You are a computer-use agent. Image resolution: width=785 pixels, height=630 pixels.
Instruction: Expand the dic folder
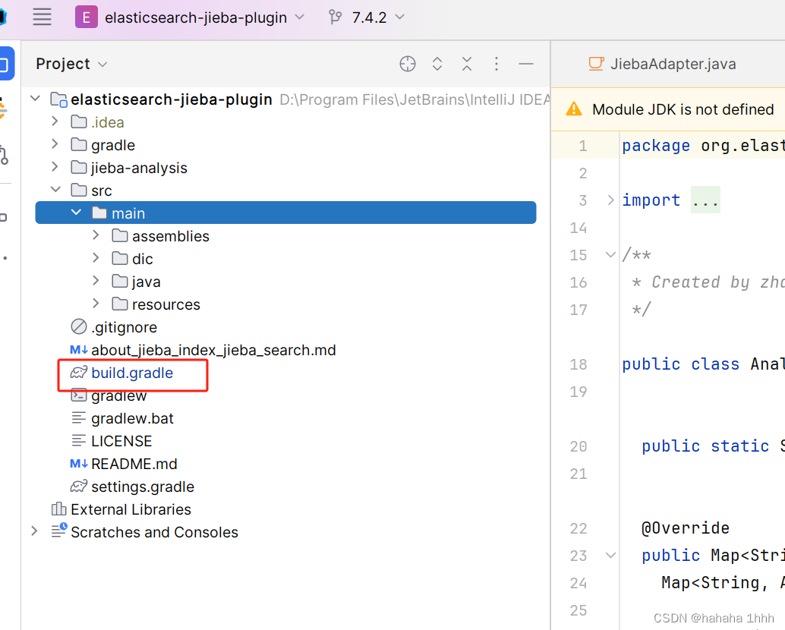[96, 258]
